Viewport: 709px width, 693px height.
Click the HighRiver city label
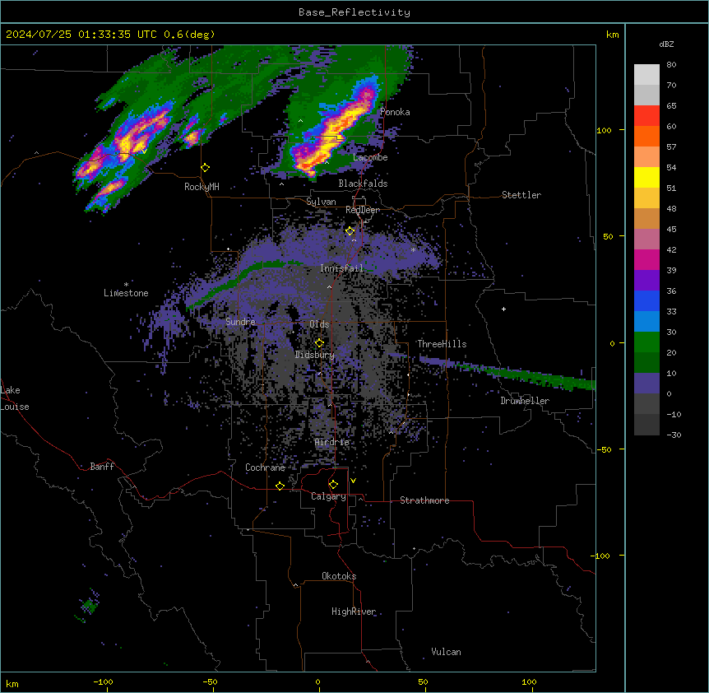[354, 612]
